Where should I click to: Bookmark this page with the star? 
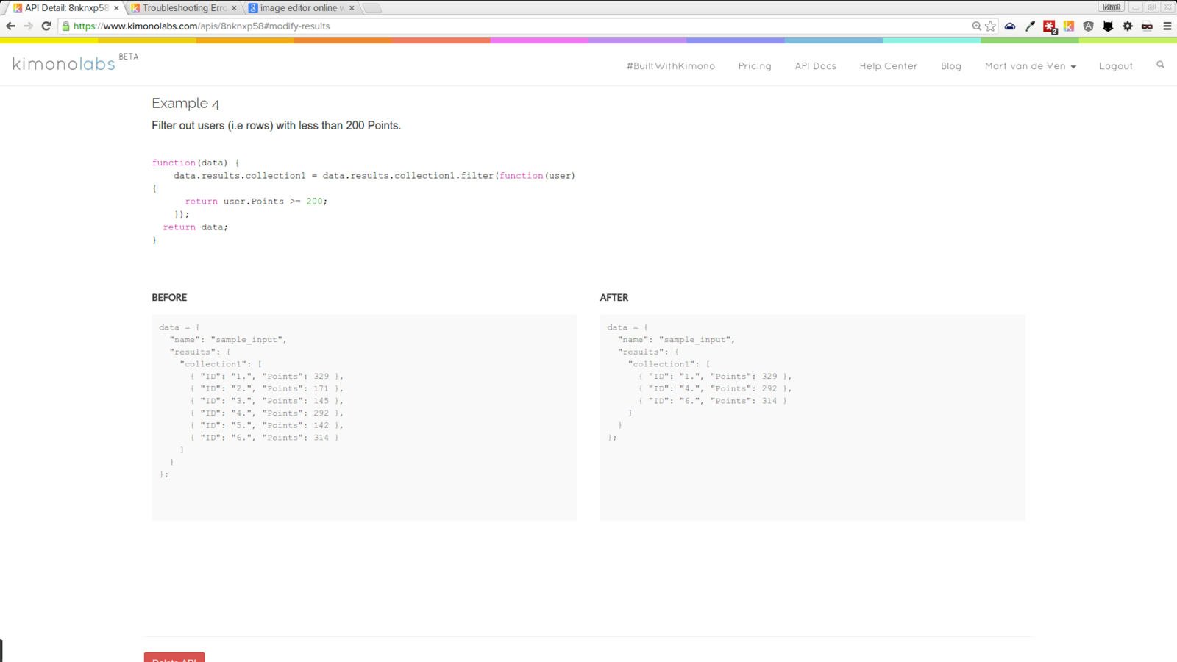[991, 26]
